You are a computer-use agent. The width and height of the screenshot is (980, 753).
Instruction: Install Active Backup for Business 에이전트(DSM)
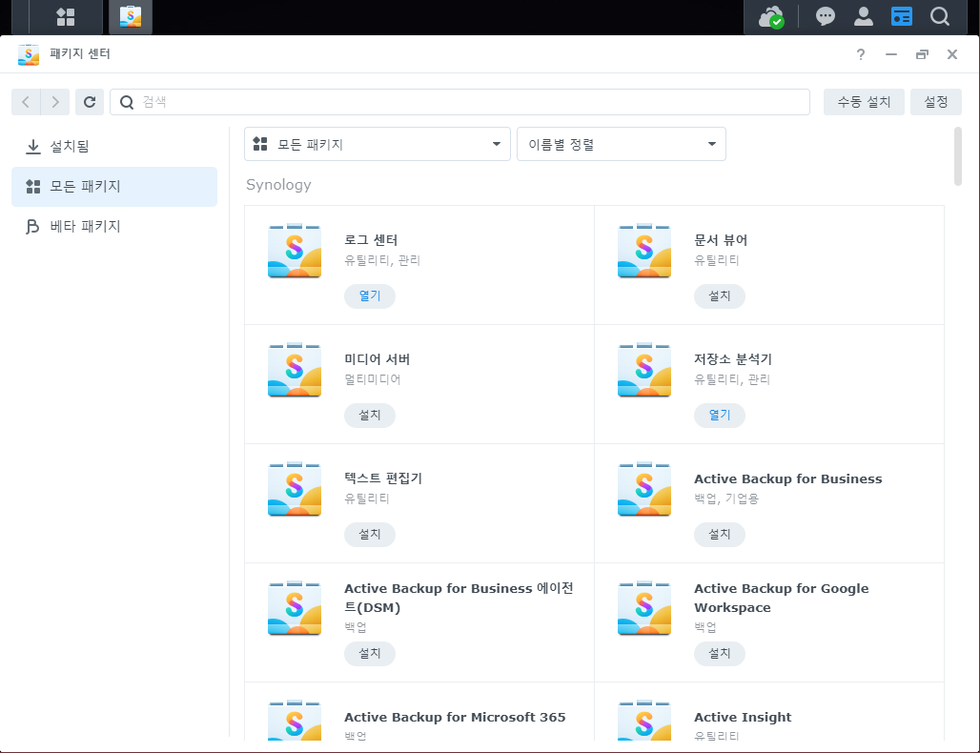coord(369,653)
